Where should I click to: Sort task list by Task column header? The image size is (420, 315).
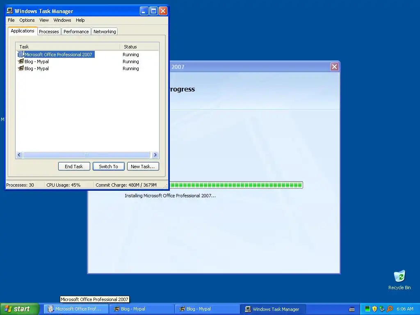point(68,47)
